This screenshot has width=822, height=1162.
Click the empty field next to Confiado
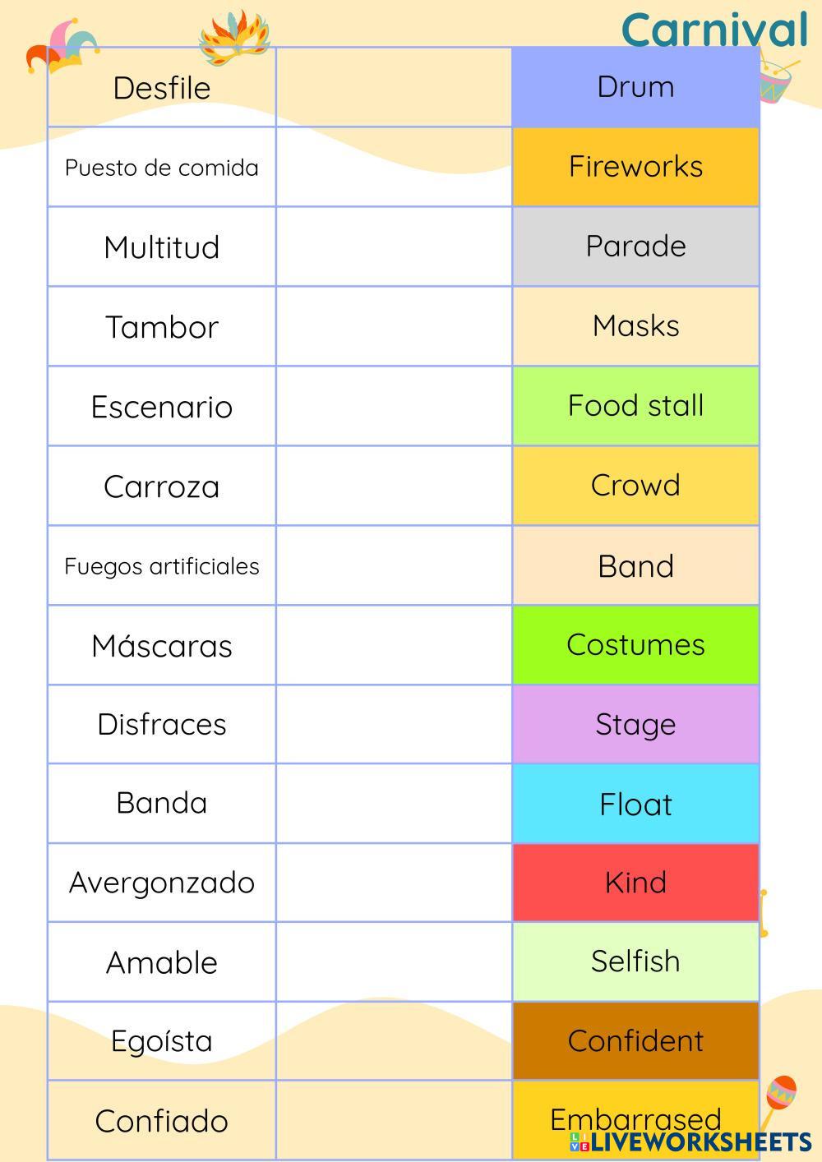point(394,1120)
